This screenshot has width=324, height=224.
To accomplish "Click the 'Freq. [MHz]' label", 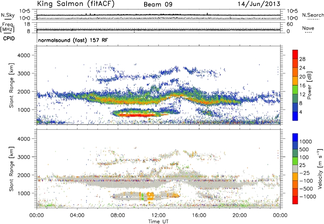I will (x=7, y=27).
